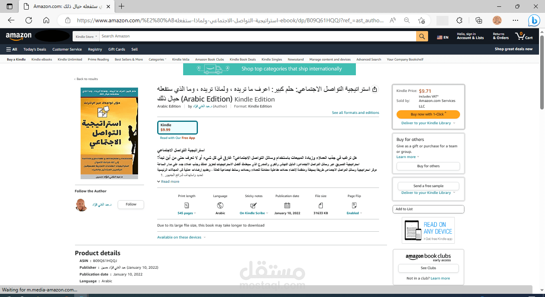
Task: Go to browser home icon
Action: (x=46, y=20)
